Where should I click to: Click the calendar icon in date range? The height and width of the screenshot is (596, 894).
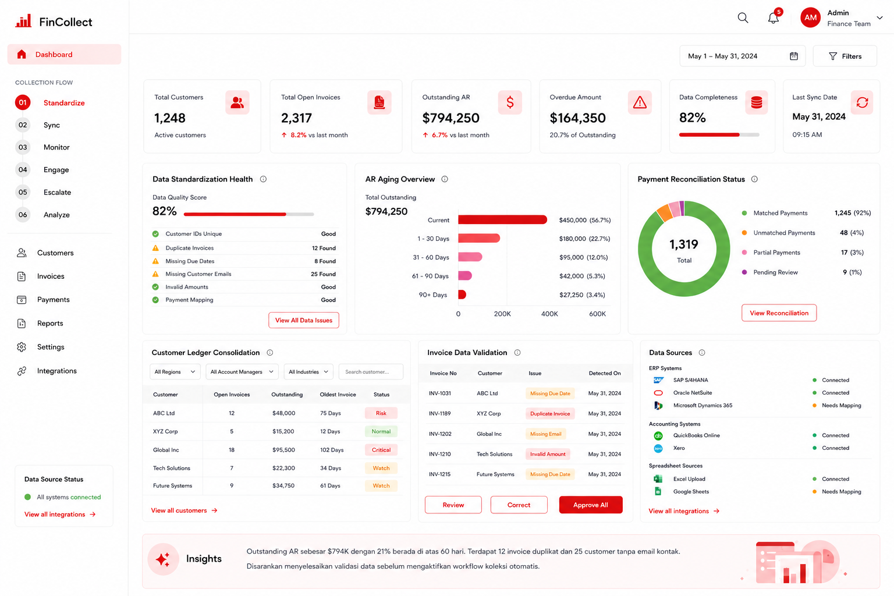pyautogui.click(x=794, y=56)
